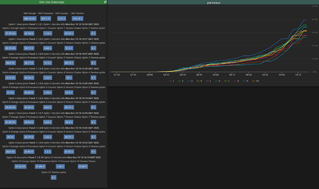Click Optim 1 Energie value 27.75 Wh
Viewport: 319px width, 189px height.
click(10, 33)
